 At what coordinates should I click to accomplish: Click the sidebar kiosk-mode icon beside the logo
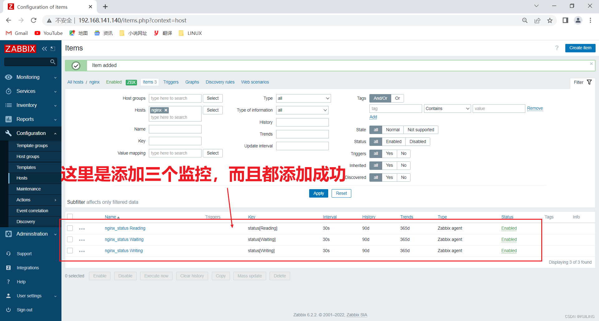(x=53, y=49)
